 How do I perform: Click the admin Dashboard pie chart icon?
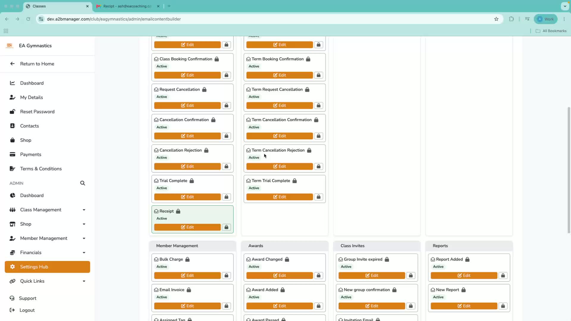pos(12,195)
